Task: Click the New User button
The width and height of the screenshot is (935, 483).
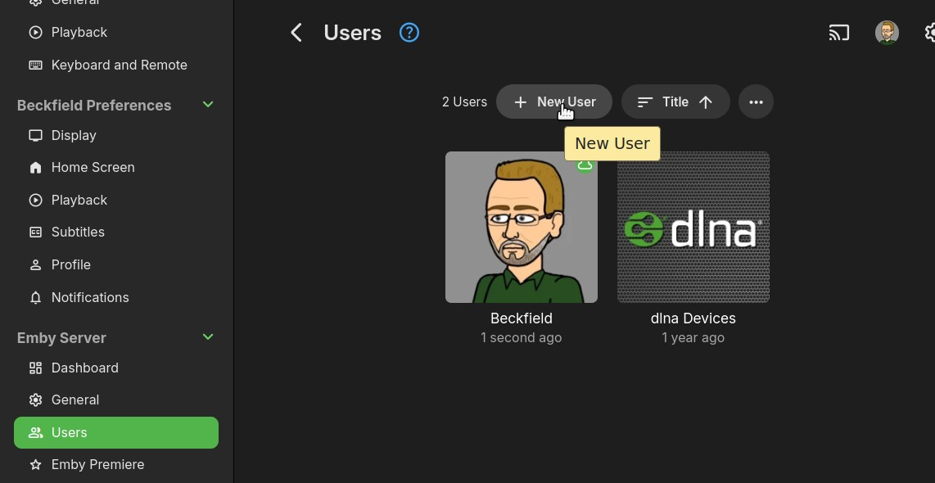Action: click(x=554, y=102)
